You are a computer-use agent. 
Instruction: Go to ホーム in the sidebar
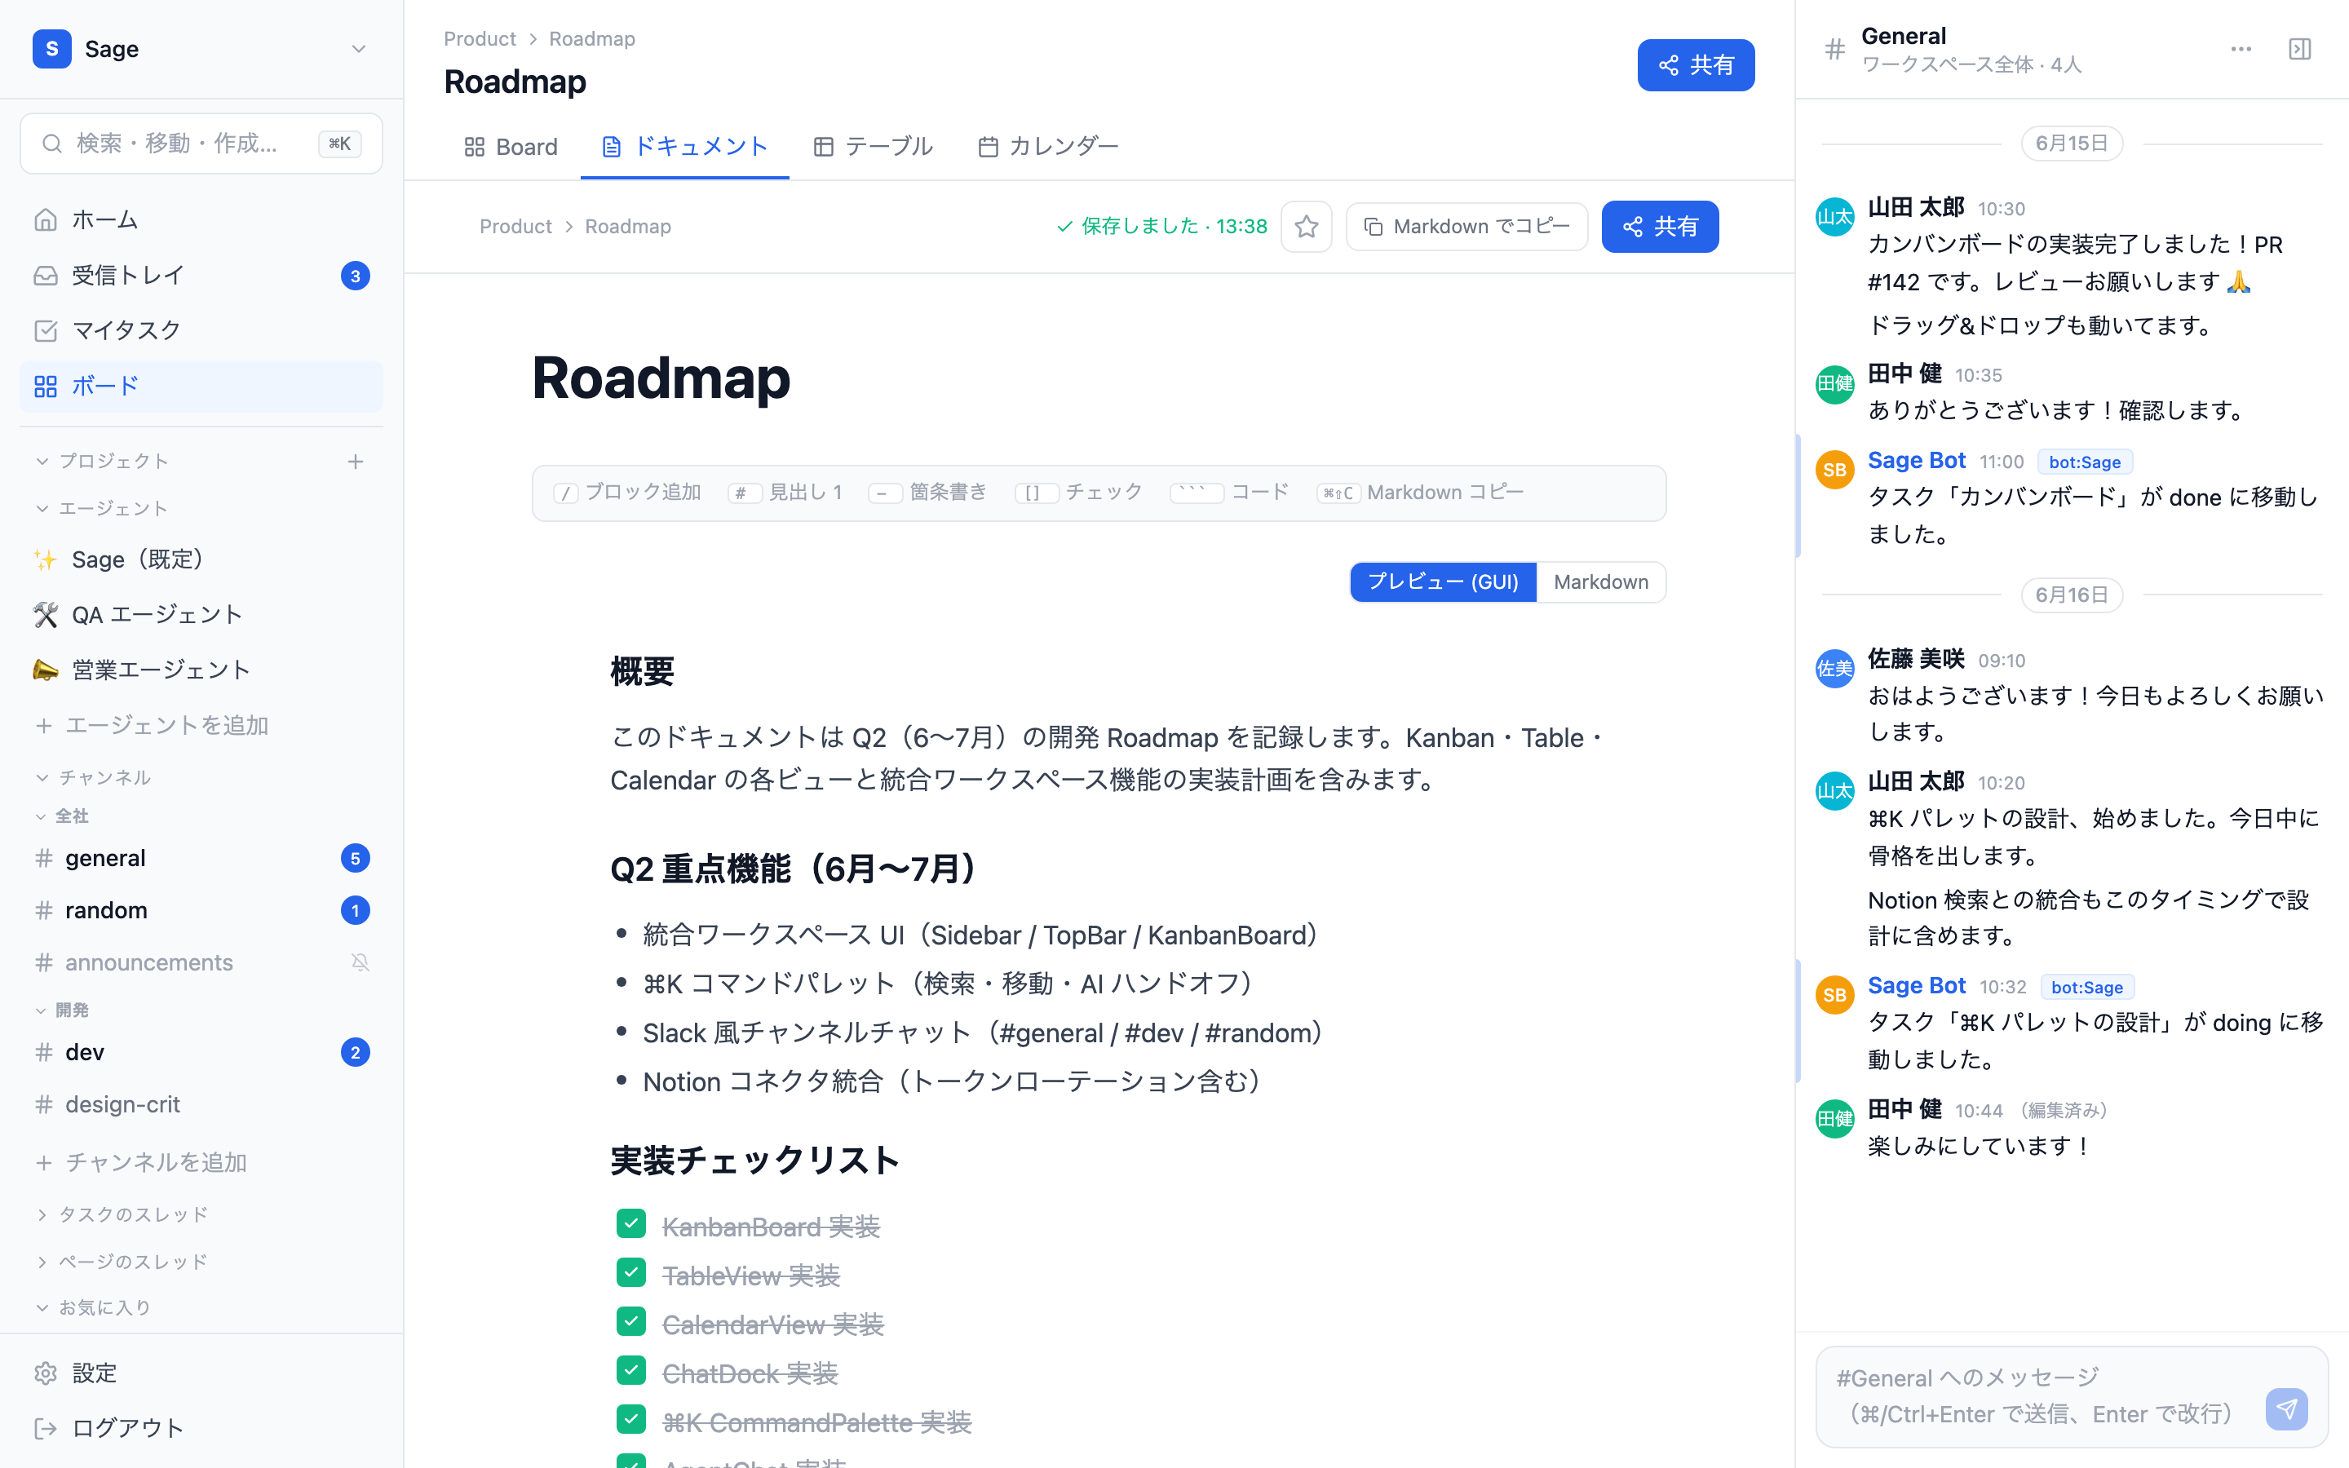tap(201, 219)
